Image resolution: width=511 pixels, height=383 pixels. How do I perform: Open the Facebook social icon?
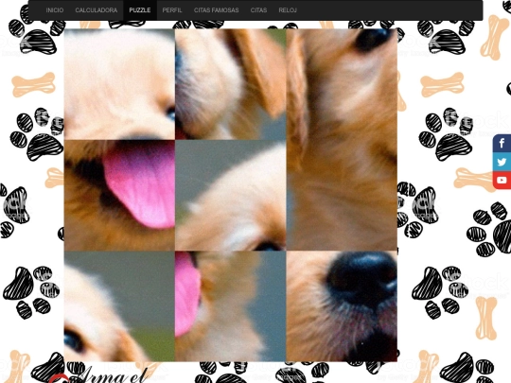[502, 144]
